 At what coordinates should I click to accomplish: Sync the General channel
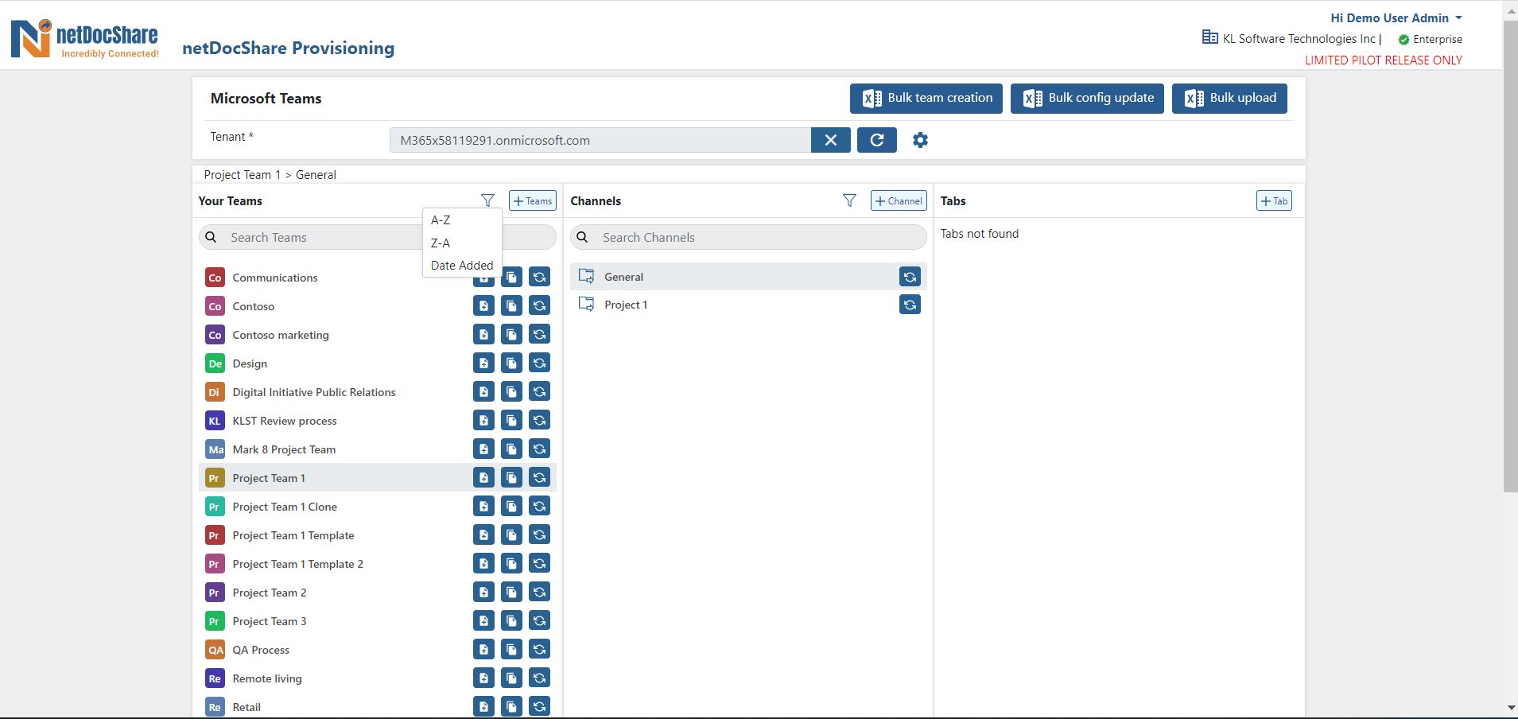[910, 276]
